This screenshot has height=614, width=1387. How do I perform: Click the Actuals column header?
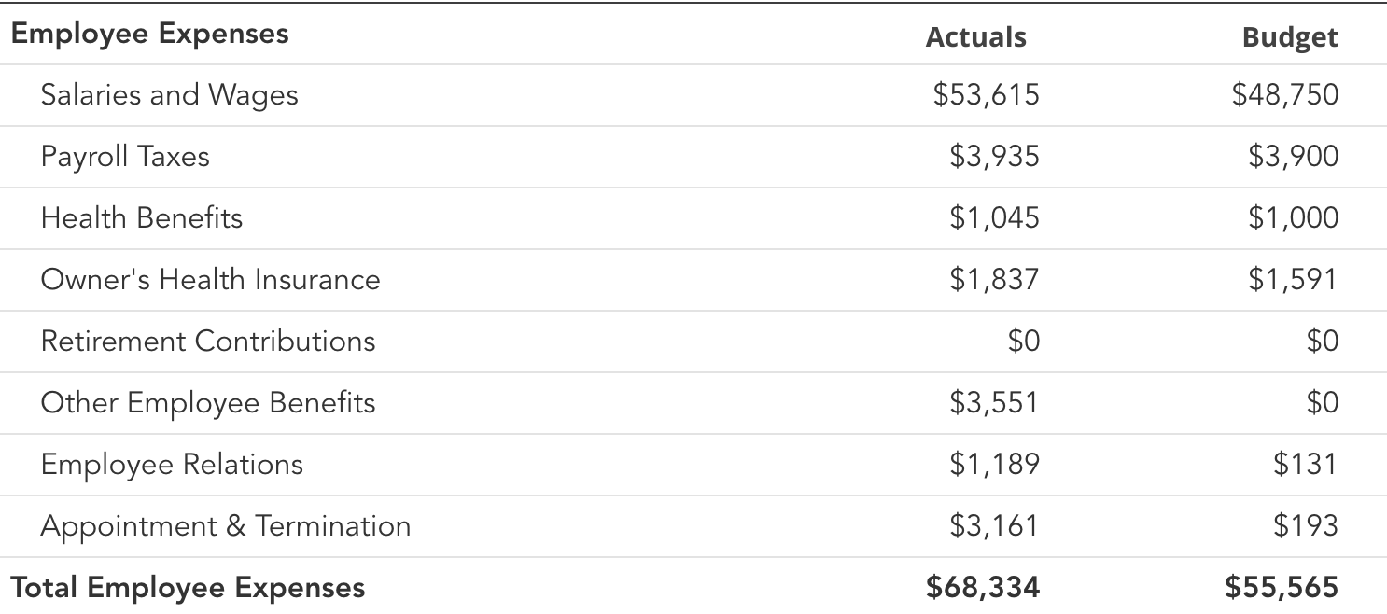click(975, 37)
